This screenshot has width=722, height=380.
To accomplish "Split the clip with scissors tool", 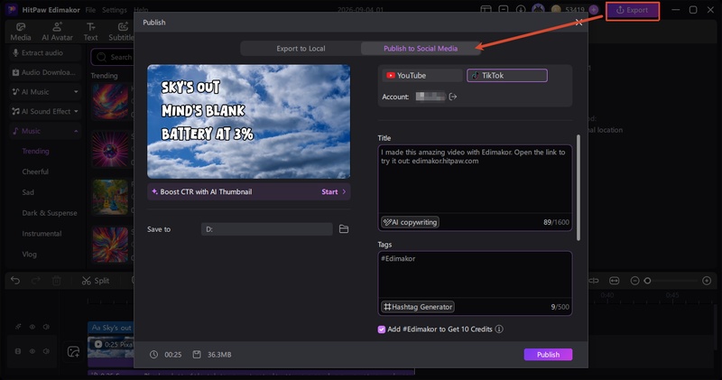I will pyautogui.click(x=96, y=281).
